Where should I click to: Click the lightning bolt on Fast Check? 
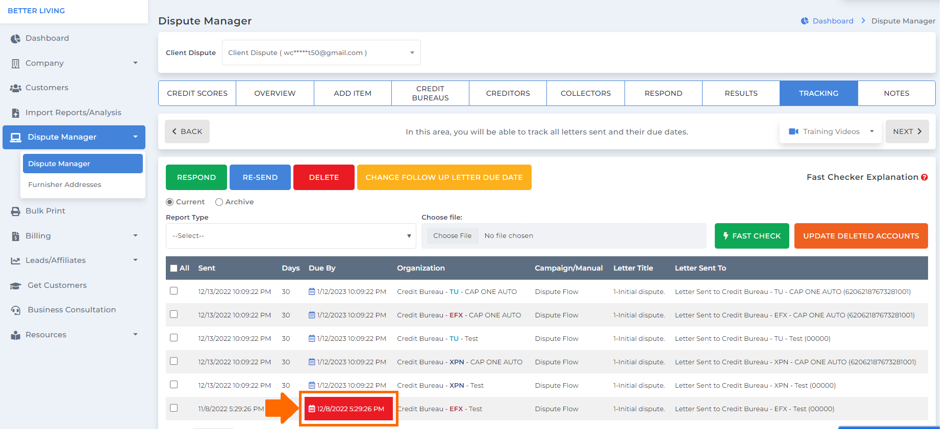726,236
